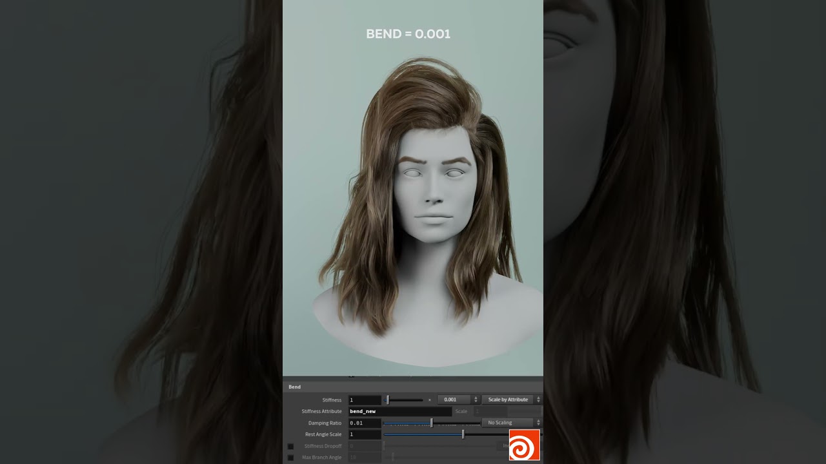Click the Bend section header

(413, 387)
